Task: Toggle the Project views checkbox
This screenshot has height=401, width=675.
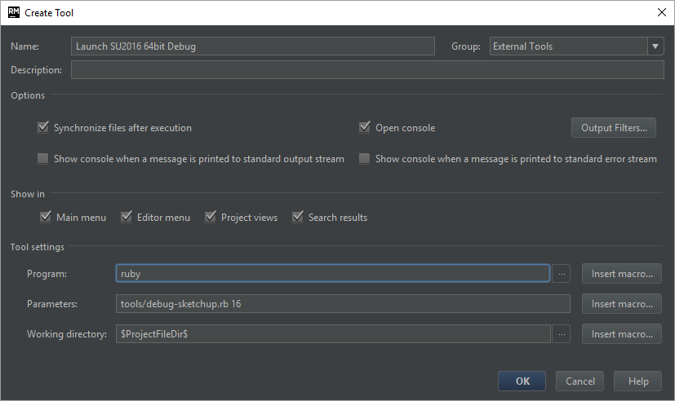Action: [x=211, y=218]
